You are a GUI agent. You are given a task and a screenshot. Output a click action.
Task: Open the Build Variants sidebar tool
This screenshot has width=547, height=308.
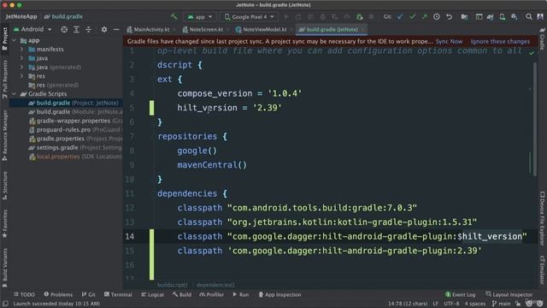click(4, 268)
